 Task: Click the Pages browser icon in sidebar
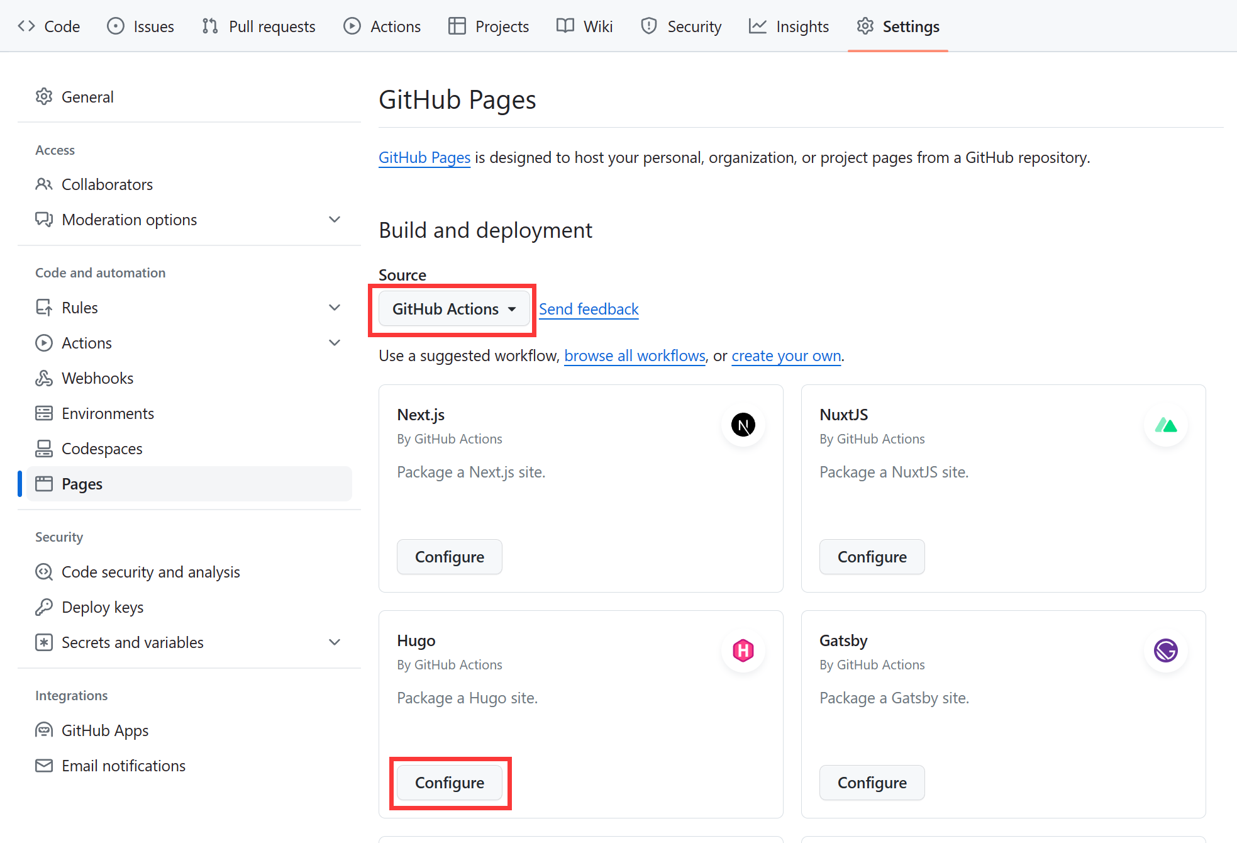44,484
